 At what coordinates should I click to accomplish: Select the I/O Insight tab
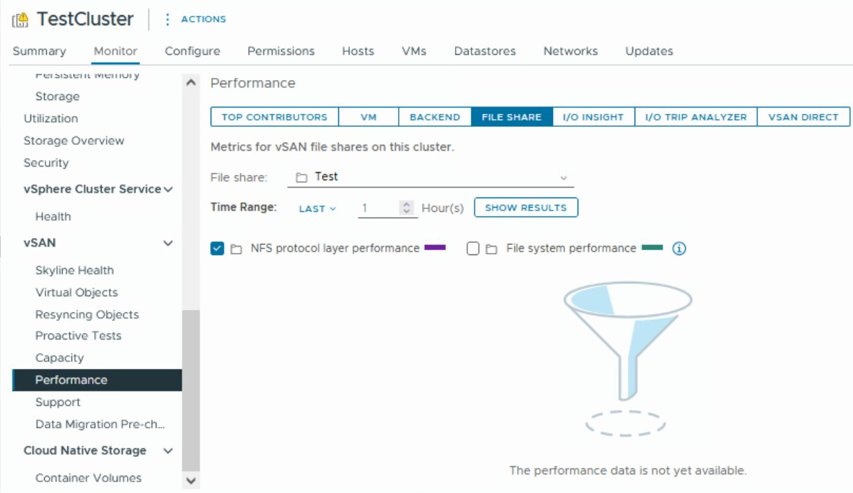(x=593, y=117)
